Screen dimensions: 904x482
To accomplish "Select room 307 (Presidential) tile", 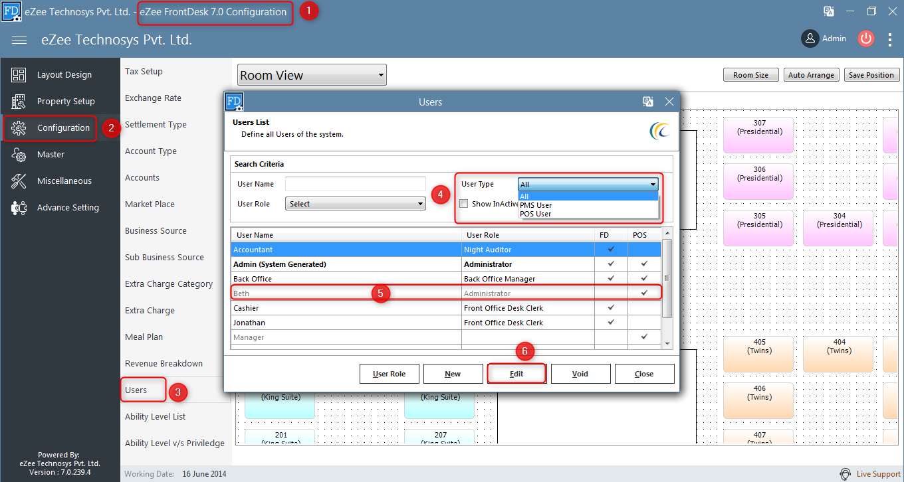I will click(759, 135).
